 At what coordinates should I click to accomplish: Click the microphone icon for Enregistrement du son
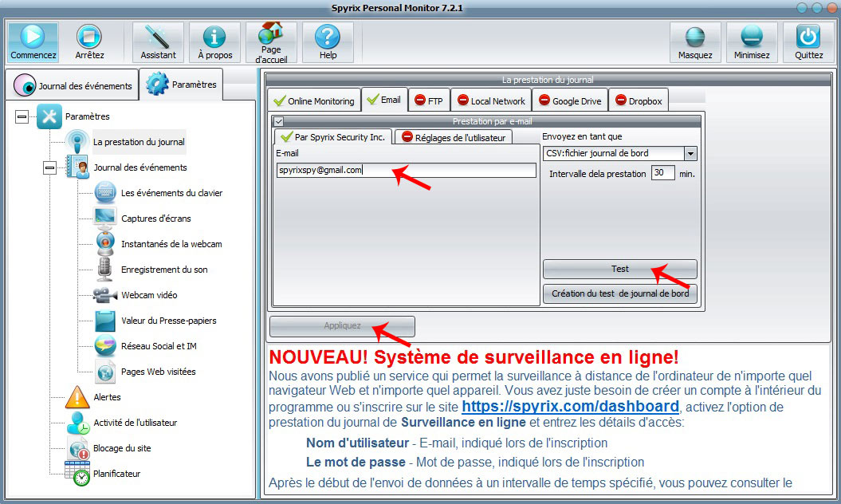point(105,269)
